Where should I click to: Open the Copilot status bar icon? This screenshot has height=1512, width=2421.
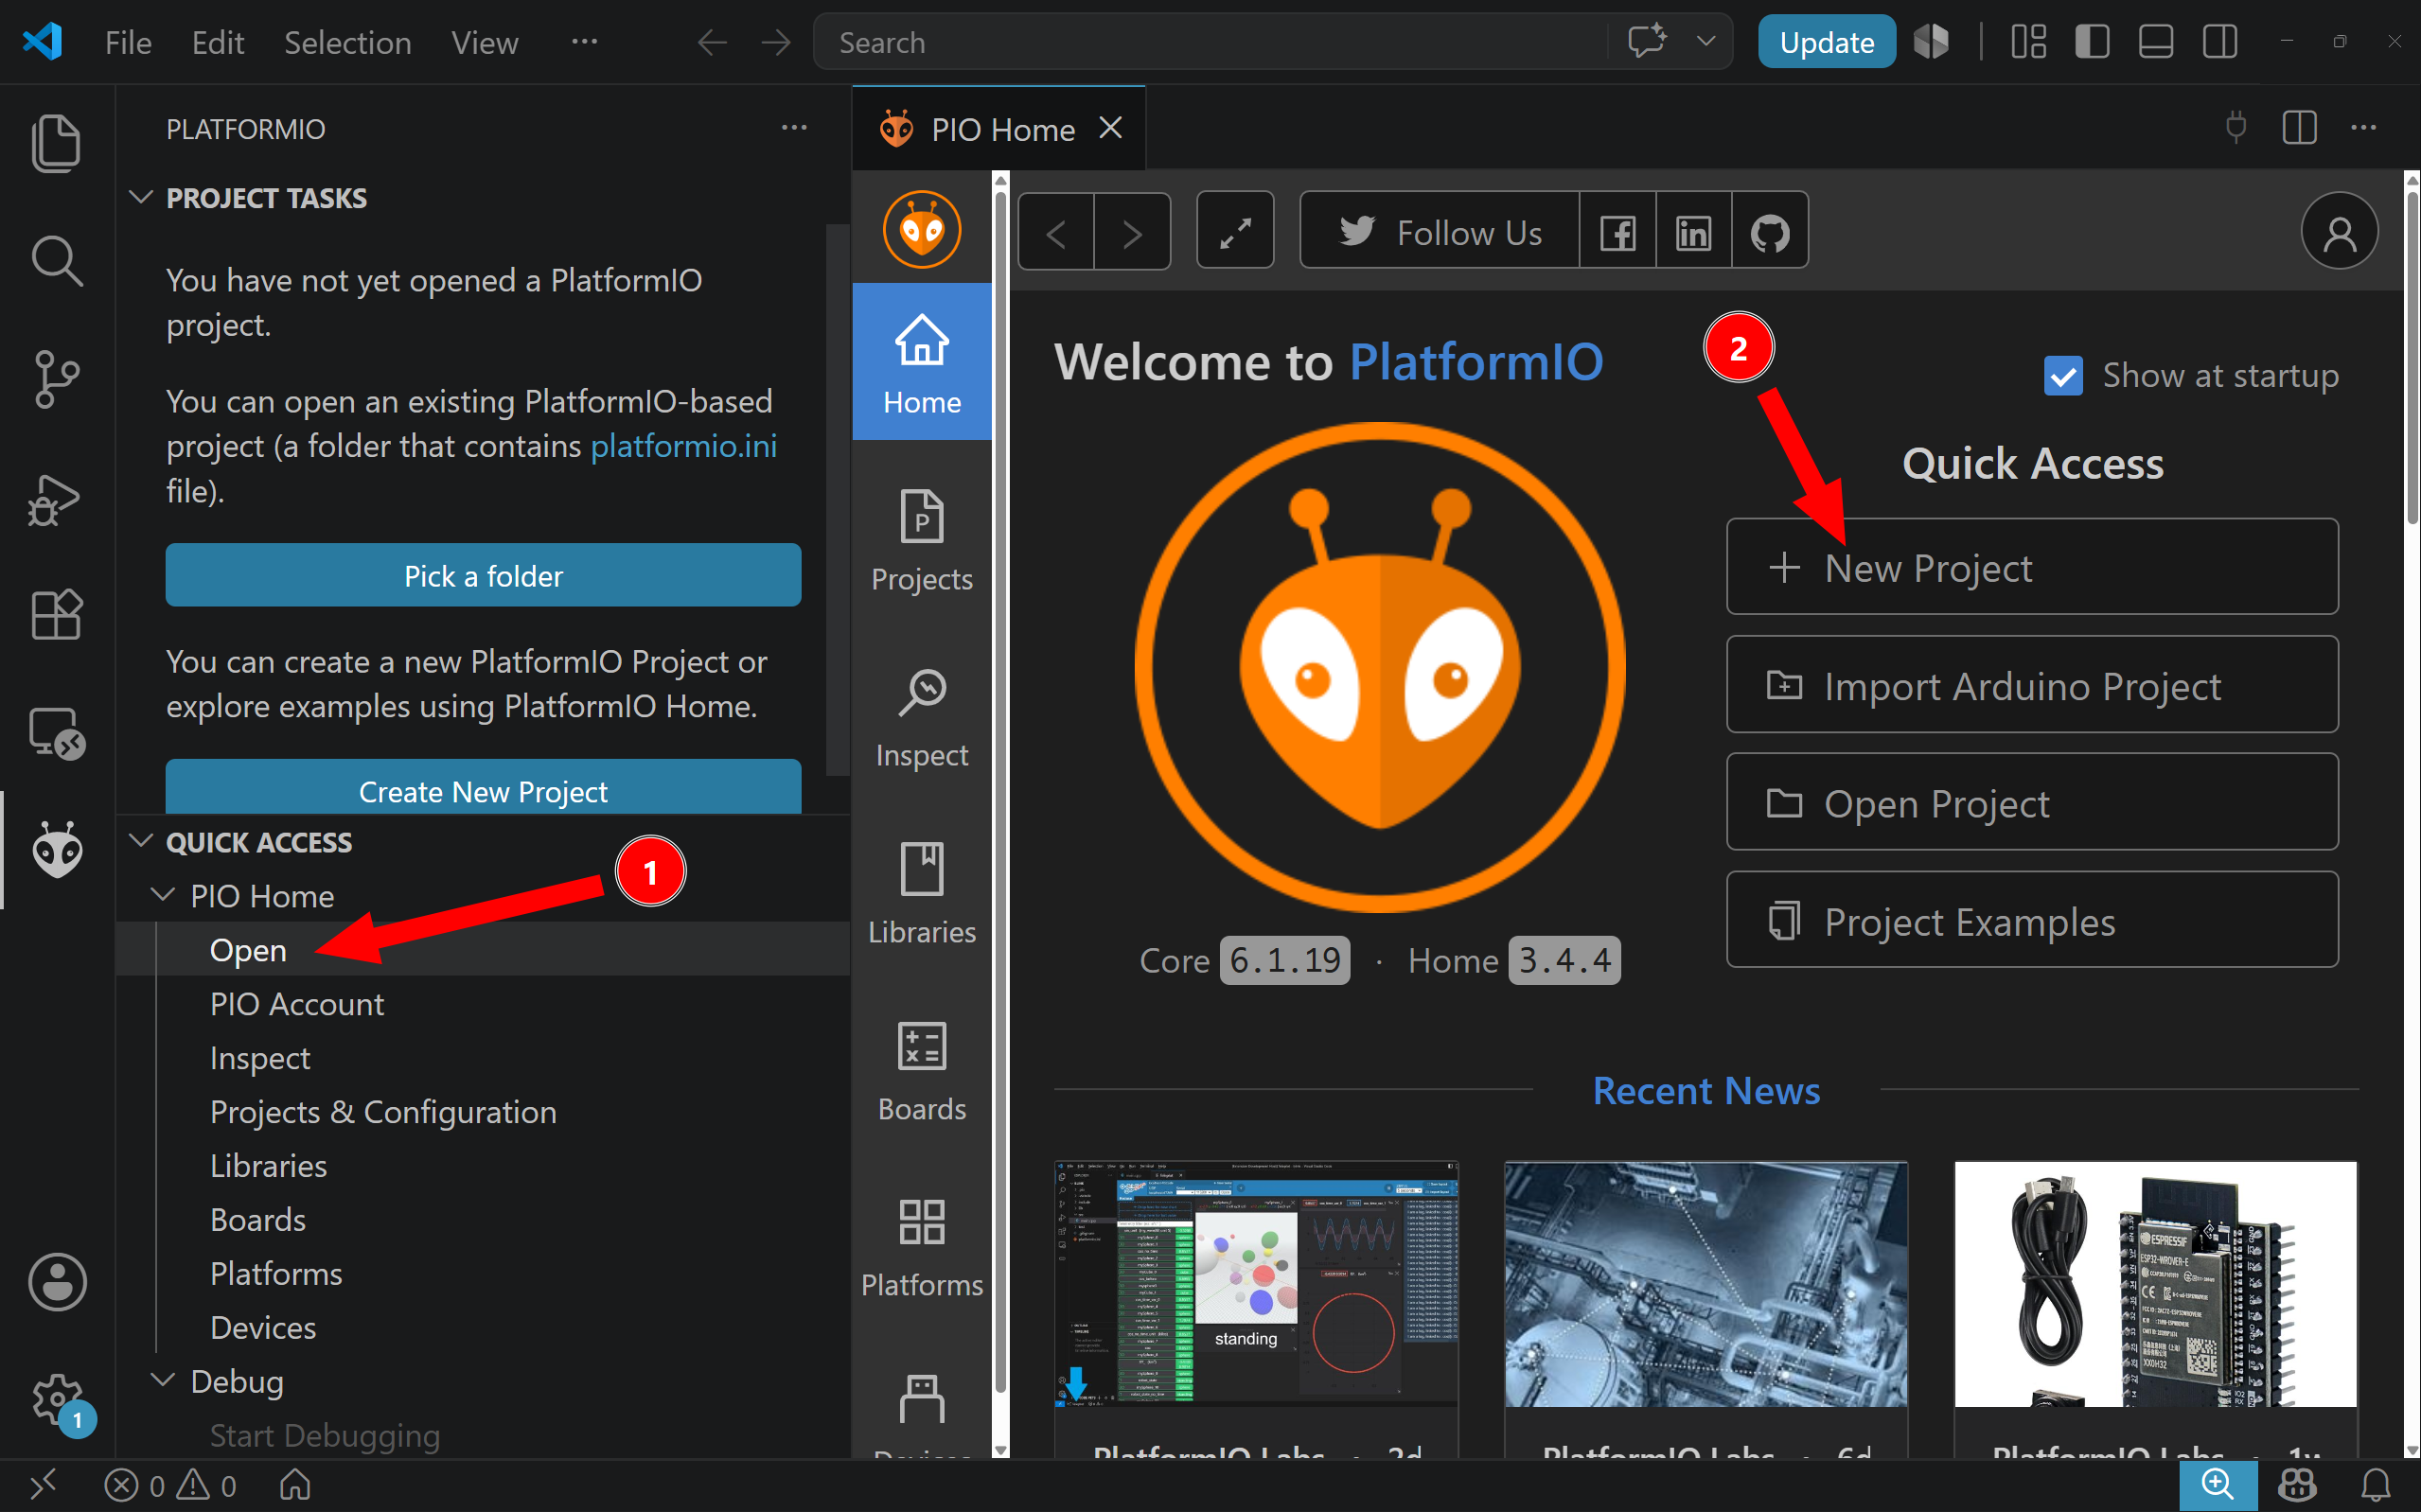coord(2297,1485)
